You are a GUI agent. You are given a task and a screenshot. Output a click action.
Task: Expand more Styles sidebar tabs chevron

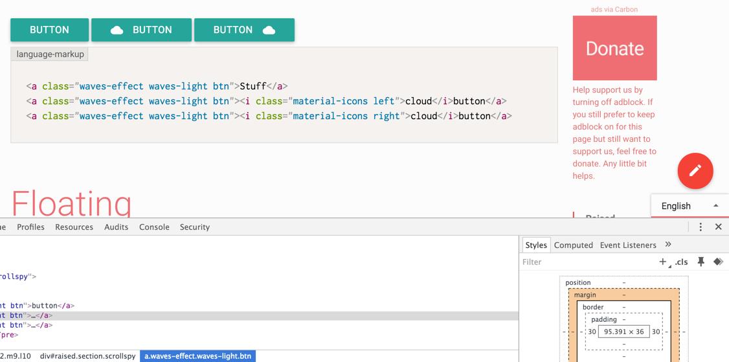pos(668,245)
